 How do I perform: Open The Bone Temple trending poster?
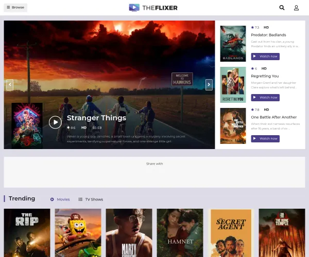coord(282,233)
